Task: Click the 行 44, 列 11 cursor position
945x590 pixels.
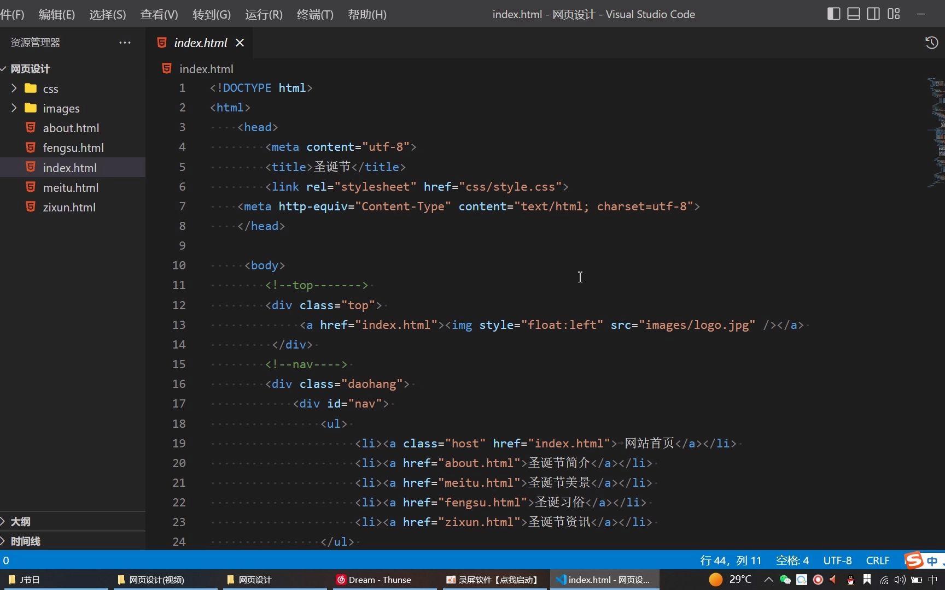Action: (731, 560)
